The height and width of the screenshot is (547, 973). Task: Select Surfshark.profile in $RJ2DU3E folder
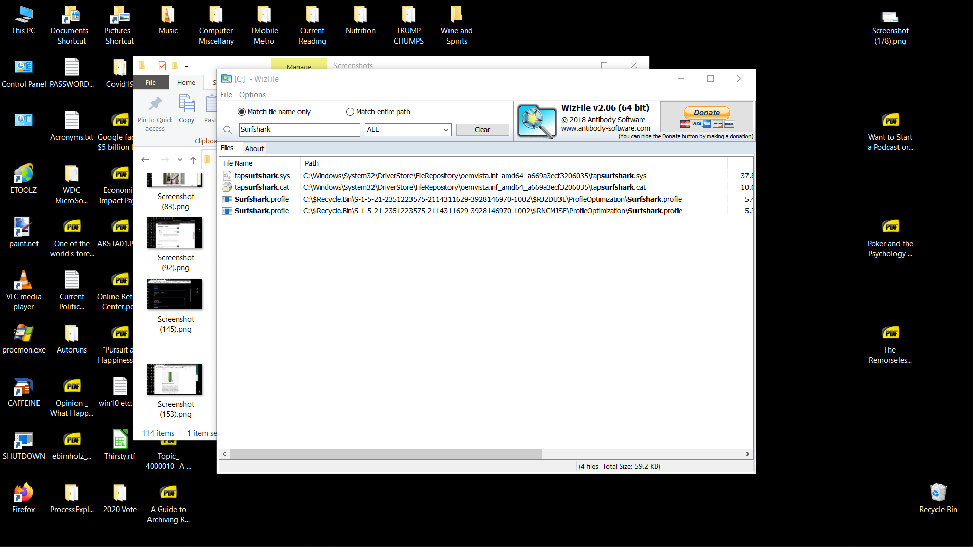(486, 199)
